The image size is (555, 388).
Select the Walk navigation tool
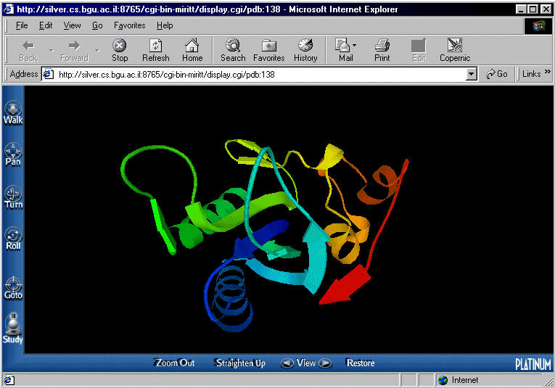pos(13,112)
